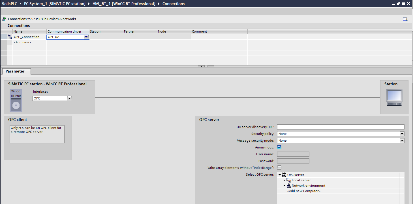Click the Password field

click(x=293, y=161)
